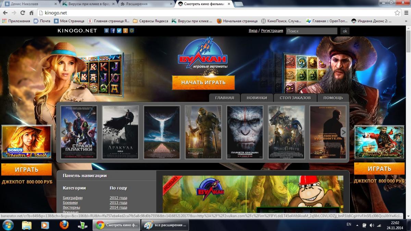This screenshot has width=411, height=231.
Task: Open the Приложения apps shortcut
Action: [16, 21]
